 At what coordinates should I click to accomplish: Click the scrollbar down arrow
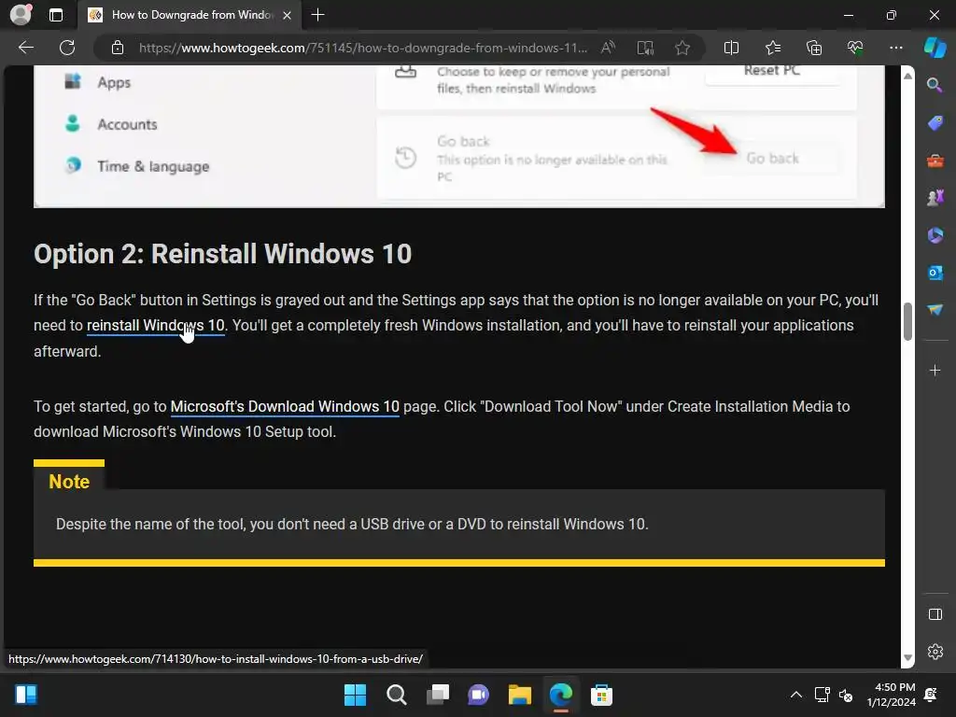point(907,657)
